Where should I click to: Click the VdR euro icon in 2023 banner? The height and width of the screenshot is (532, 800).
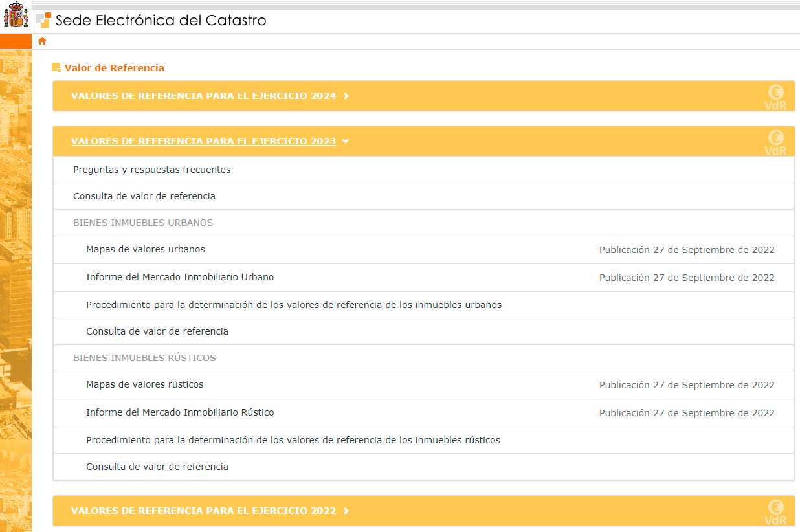pyautogui.click(x=775, y=142)
